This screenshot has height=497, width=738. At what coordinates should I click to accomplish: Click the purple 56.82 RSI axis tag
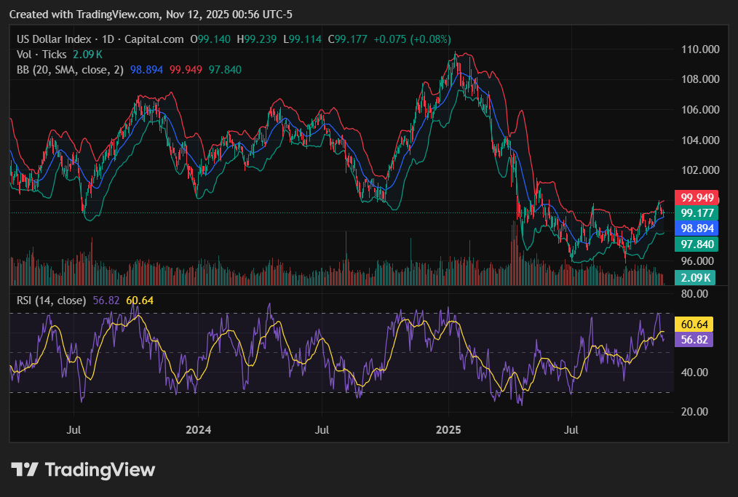694,340
